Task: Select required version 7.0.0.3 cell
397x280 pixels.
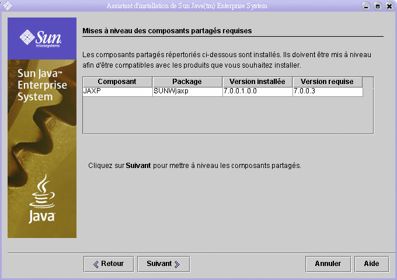Action: pos(328,92)
